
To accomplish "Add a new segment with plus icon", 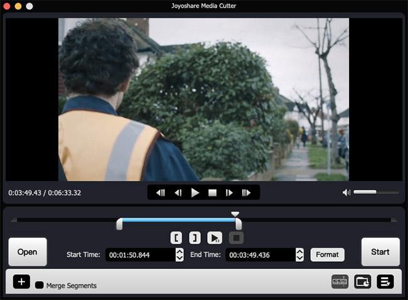I will 21,282.
